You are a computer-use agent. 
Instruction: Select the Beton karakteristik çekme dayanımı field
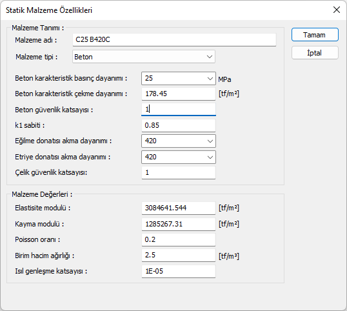coord(179,94)
